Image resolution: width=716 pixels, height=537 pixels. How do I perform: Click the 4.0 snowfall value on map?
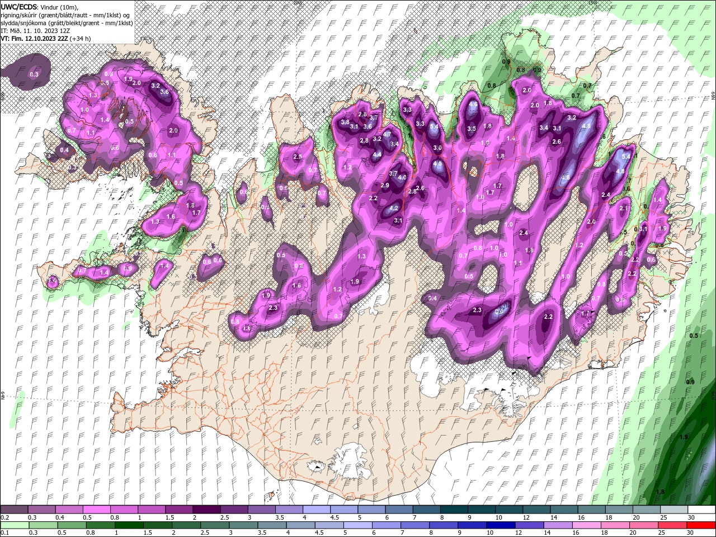click(x=402, y=178)
